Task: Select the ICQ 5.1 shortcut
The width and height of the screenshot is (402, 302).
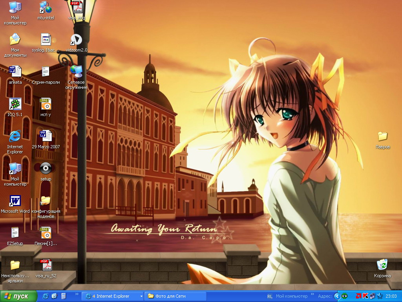Action: click(15, 108)
